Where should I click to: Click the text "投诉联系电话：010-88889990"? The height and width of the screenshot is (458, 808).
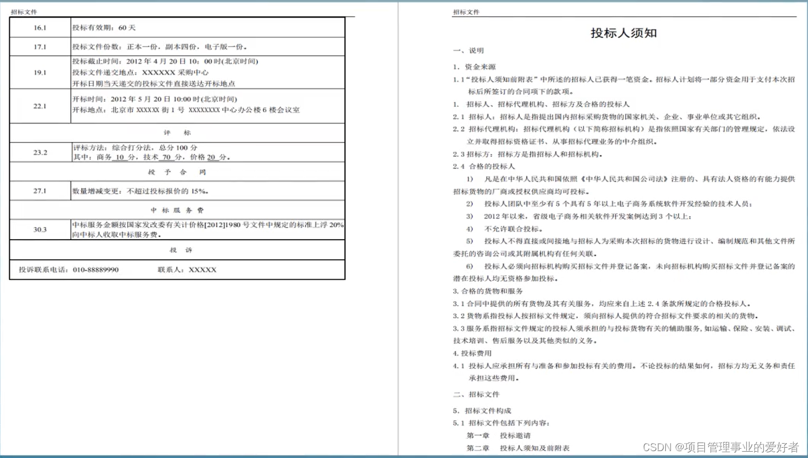pyautogui.click(x=68, y=270)
